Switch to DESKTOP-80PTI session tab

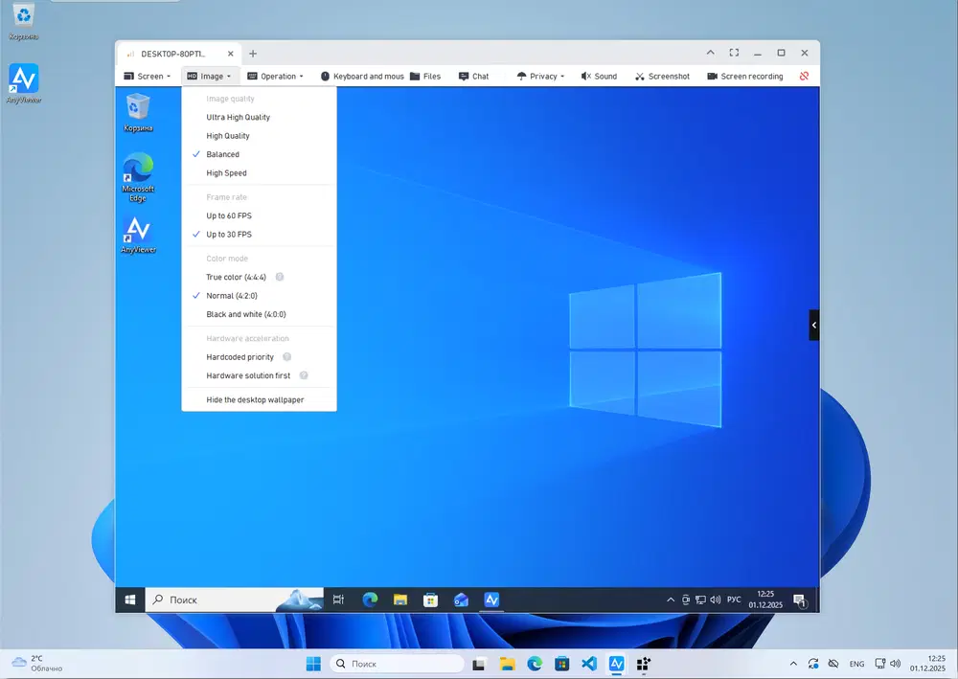point(172,54)
